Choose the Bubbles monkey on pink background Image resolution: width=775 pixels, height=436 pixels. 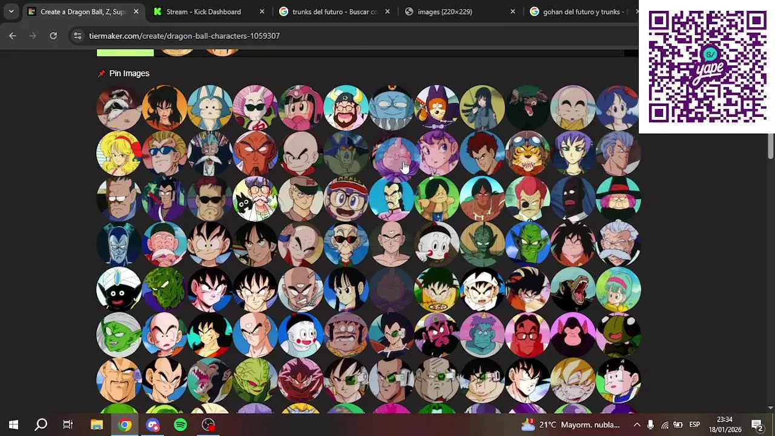coord(573,335)
